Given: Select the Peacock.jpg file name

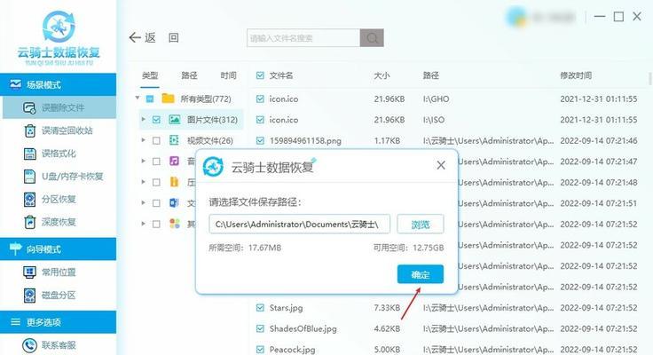Looking at the screenshot, I should click(x=293, y=349).
